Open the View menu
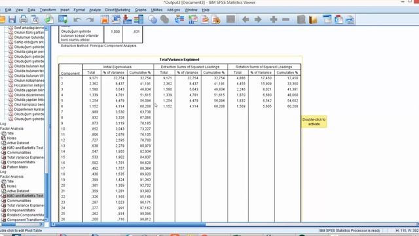The image size is (419, 236). (x=19, y=10)
